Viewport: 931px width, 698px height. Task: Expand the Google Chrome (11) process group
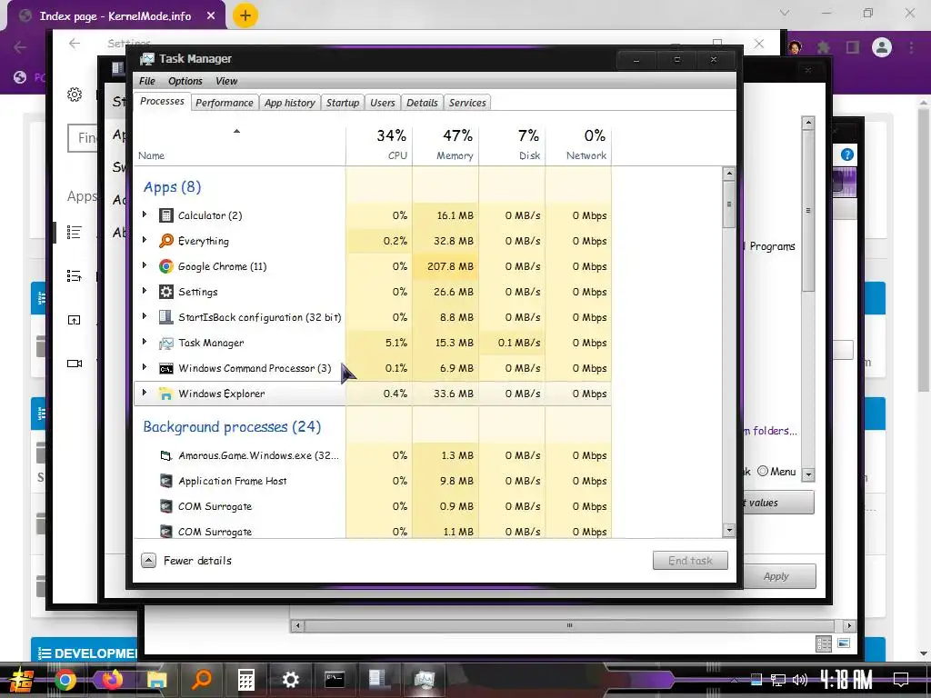click(145, 266)
